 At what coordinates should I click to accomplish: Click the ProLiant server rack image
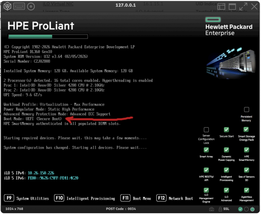click(231, 63)
